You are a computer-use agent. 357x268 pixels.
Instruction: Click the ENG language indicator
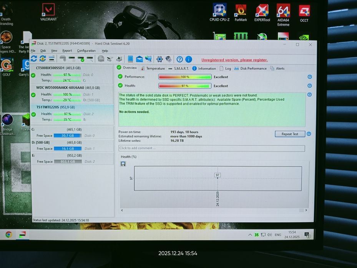click(278, 235)
